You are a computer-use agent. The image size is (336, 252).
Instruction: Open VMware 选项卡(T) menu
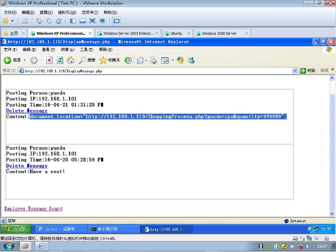(x=90, y=12)
